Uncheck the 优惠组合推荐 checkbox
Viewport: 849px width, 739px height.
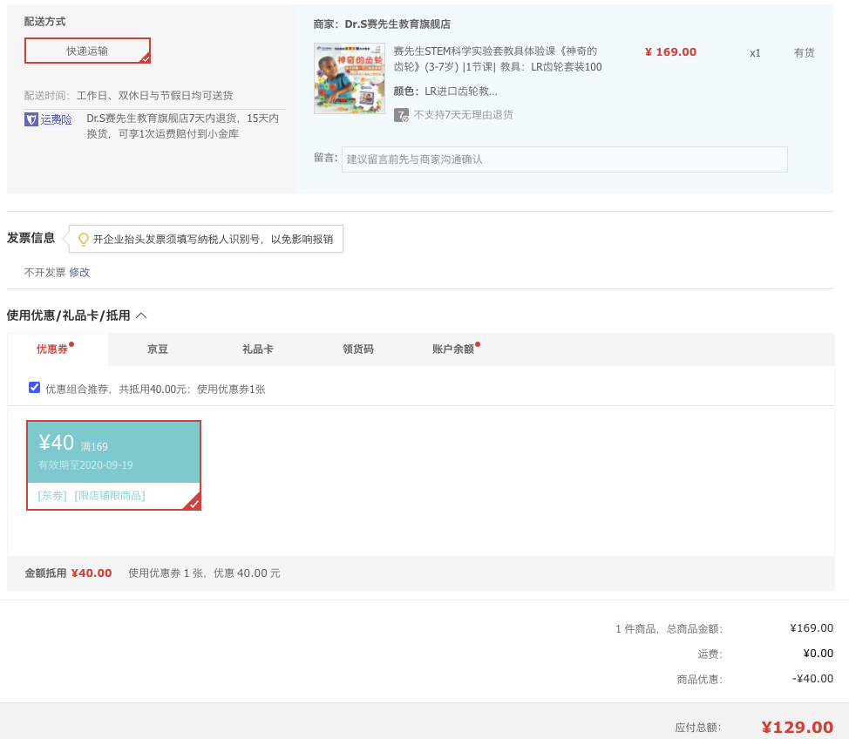coord(34,388)
